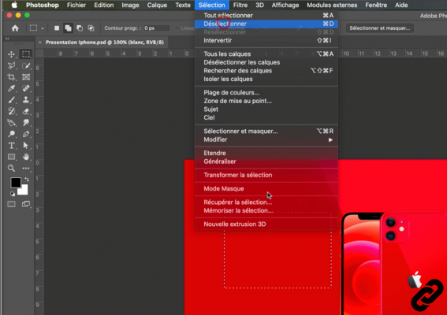
Task: Select the Rectangular Marquee tool
Action: 26,54
